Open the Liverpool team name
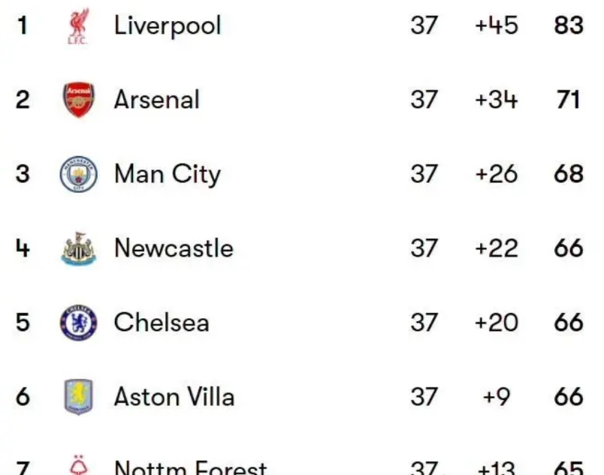This screenshot has height=475, width=604. tap(168, 26)
